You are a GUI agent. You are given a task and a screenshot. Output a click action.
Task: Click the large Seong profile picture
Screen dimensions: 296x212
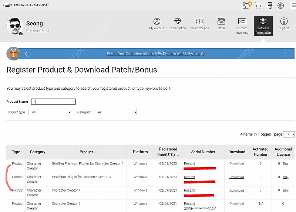pos(15,26)
